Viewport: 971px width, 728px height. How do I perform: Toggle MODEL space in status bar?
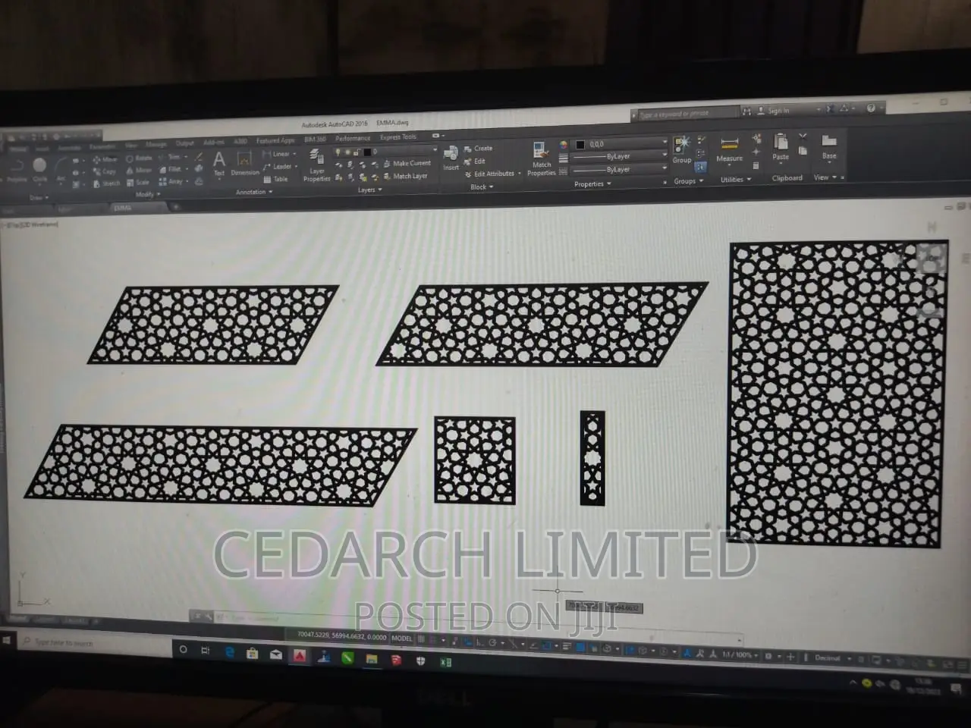[x=401, y=639]
